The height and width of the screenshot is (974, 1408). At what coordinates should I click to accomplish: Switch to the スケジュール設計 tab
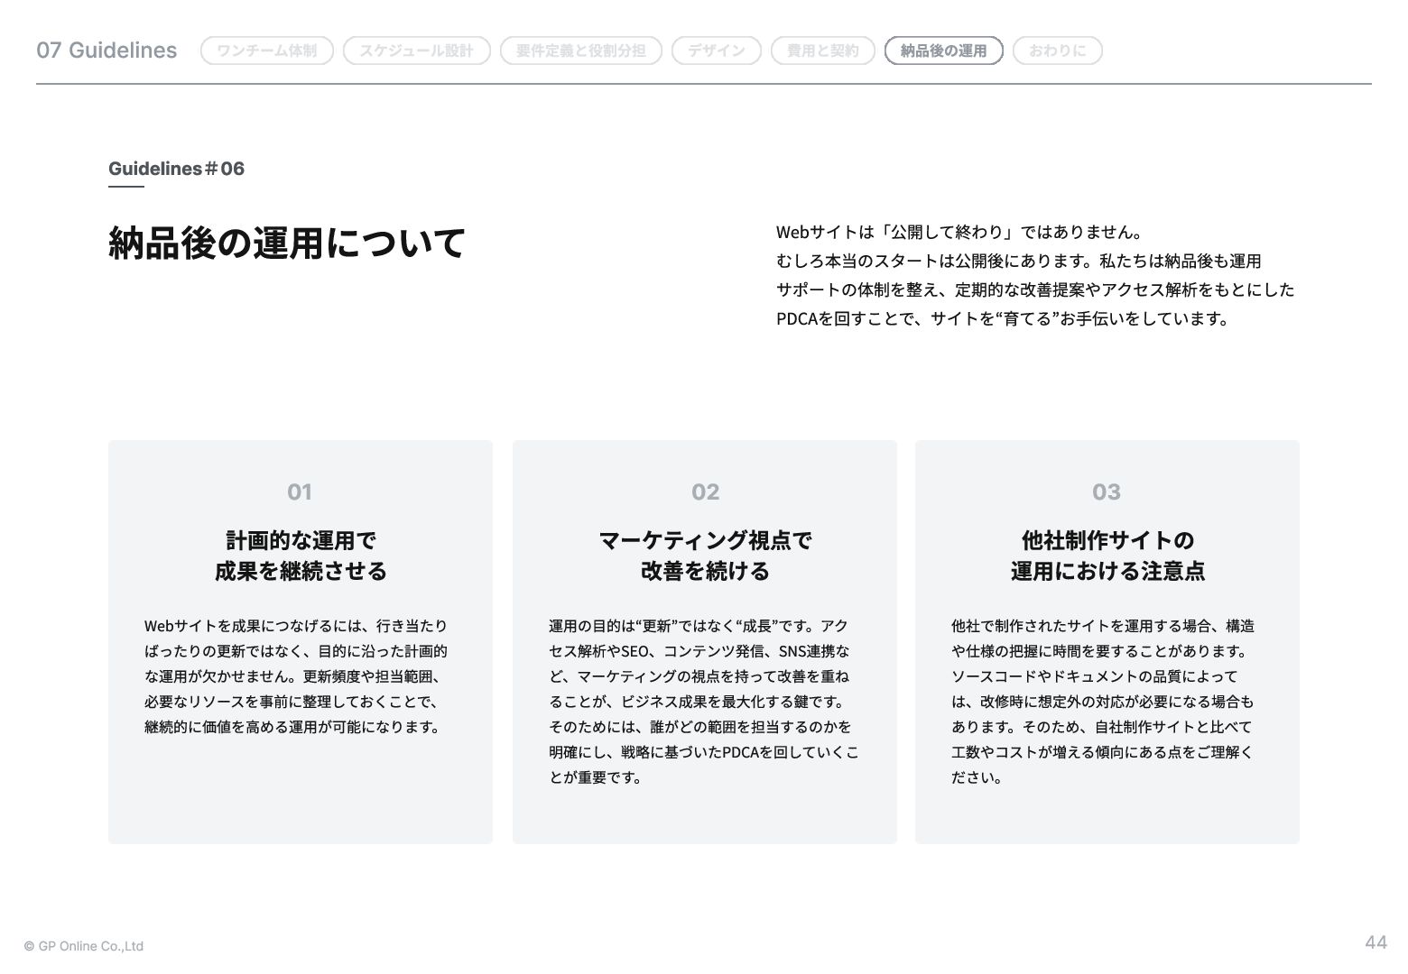pos(417,51)
